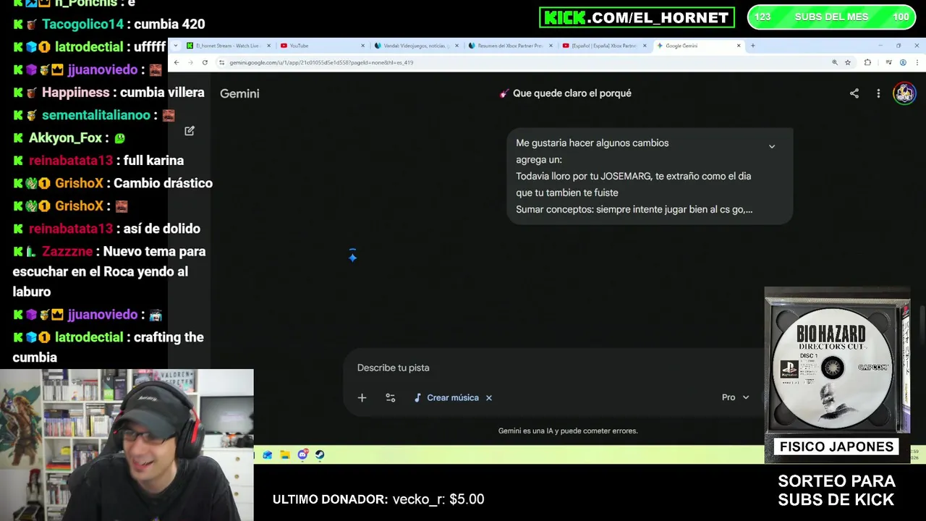Image resolution: width=926 pixels, height=521 pixels.
Task: Click the site info icon in address bar
Action: pos(221,62)
